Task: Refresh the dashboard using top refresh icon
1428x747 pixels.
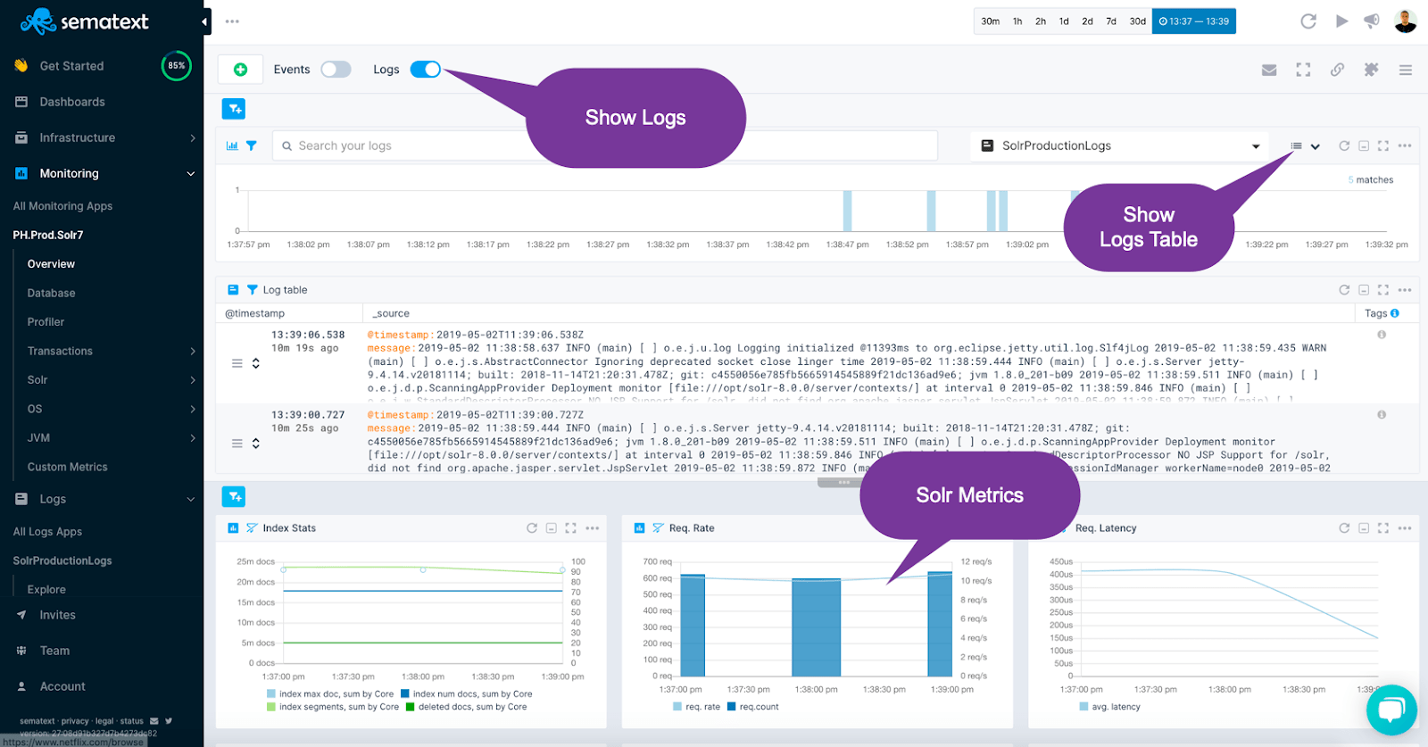Action: (1308, 21)
